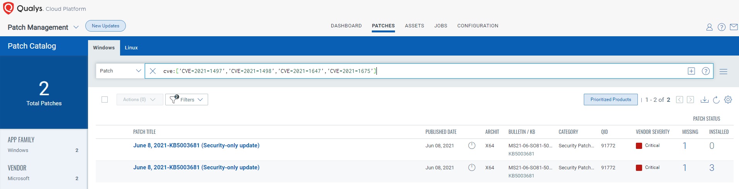Screen dimensions: 739x189
Task: Open second June 8, 2021-KB5003681 patch link
Action: point(196,167)
